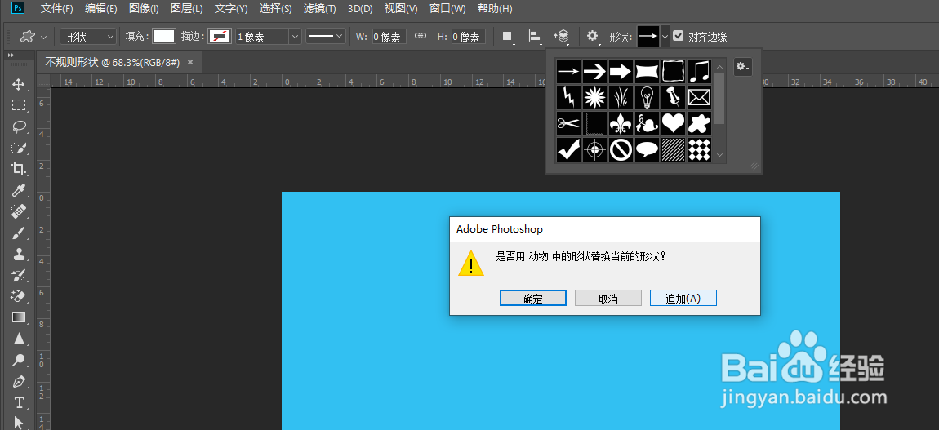Select the Crop tool
Screen dimensions: 939x430
tap(19, 169)
